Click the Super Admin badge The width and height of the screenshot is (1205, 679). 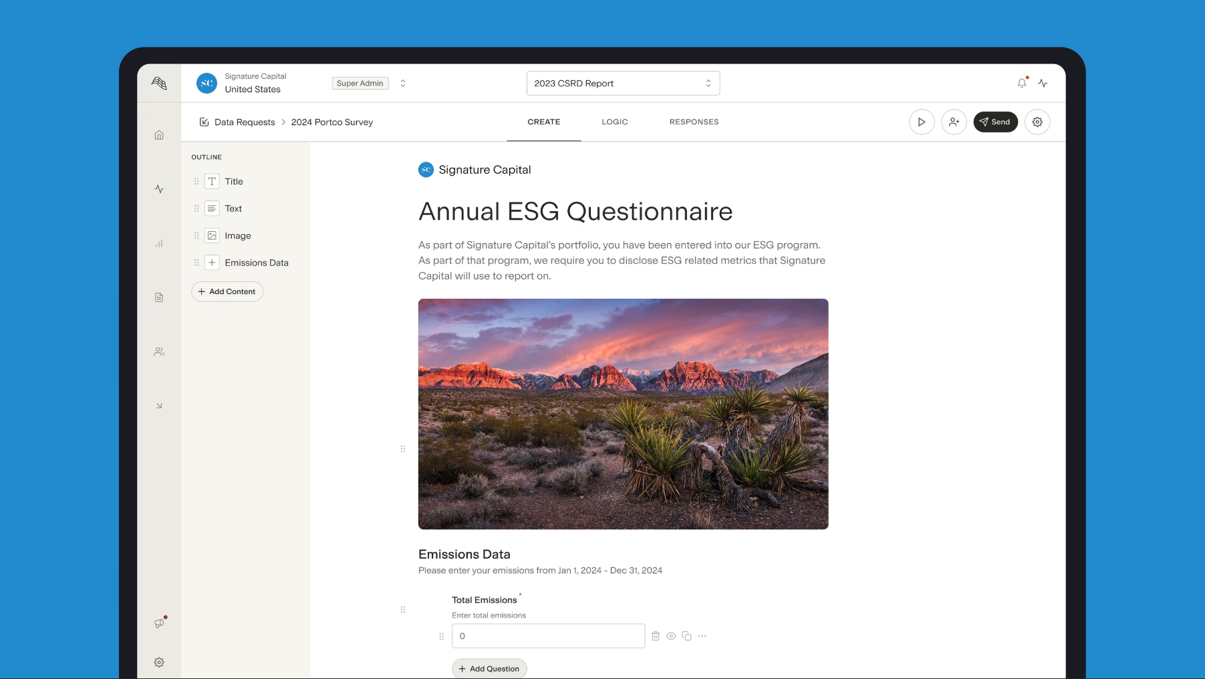360,83
